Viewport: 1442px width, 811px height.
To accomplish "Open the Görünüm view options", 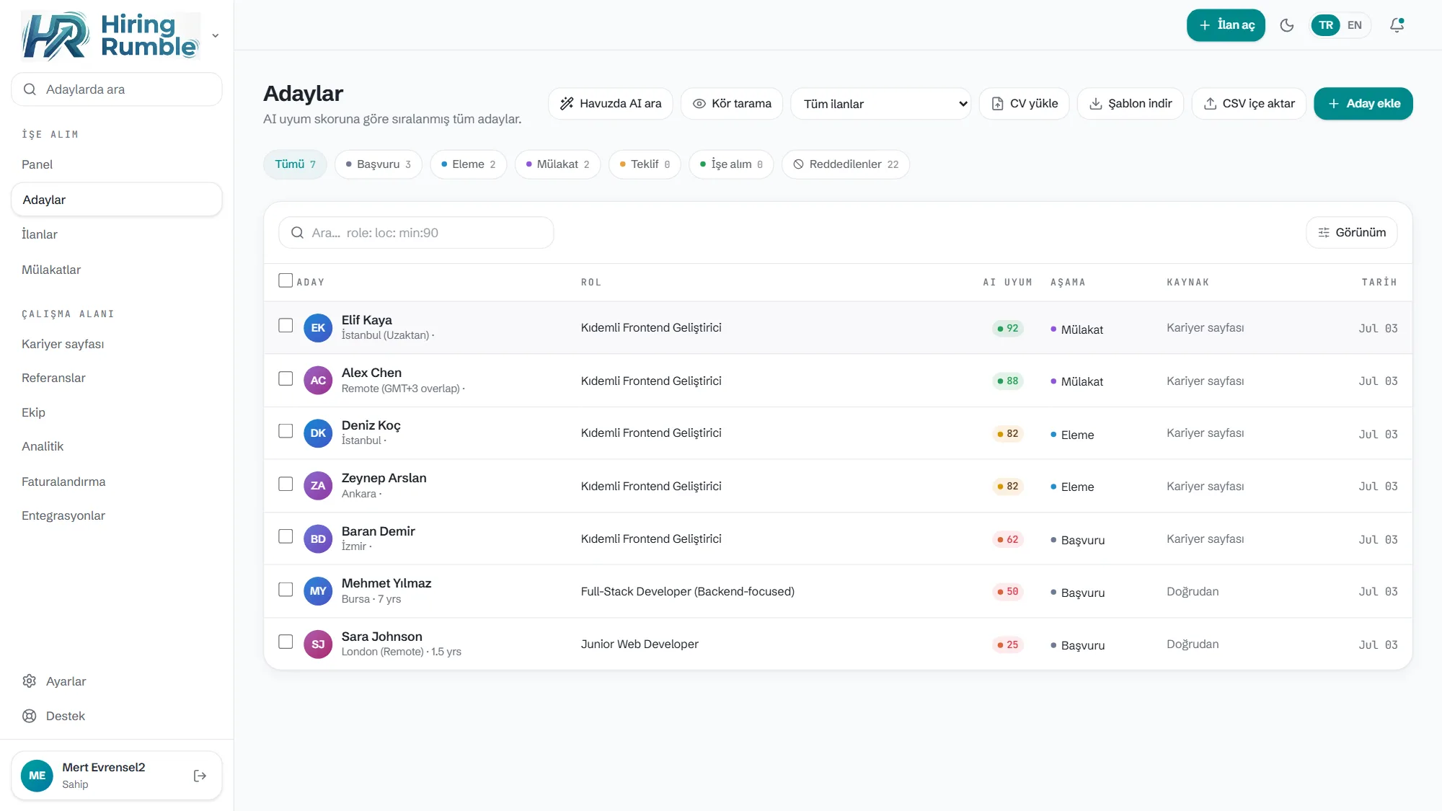I will click(x=1352, y=233).
